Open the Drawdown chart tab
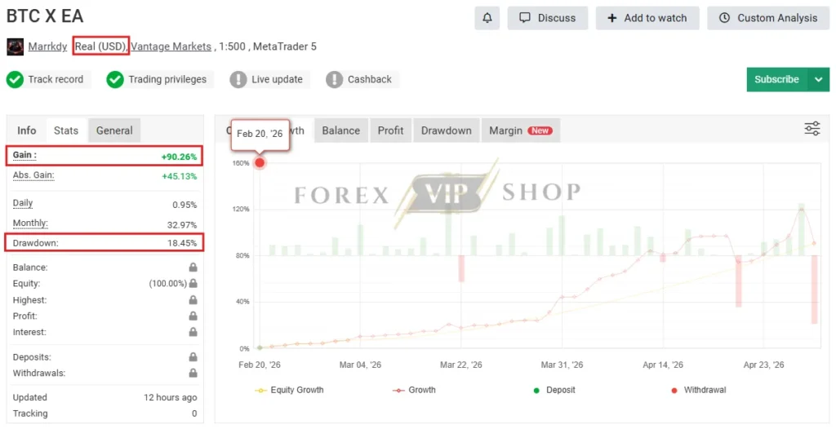 tap(447, 130)
